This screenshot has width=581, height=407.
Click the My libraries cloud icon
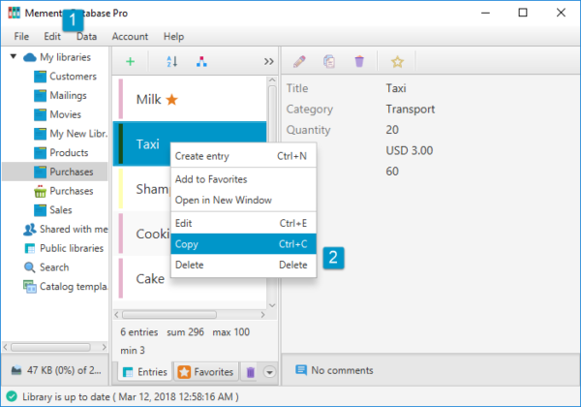(x=30, y=57)
